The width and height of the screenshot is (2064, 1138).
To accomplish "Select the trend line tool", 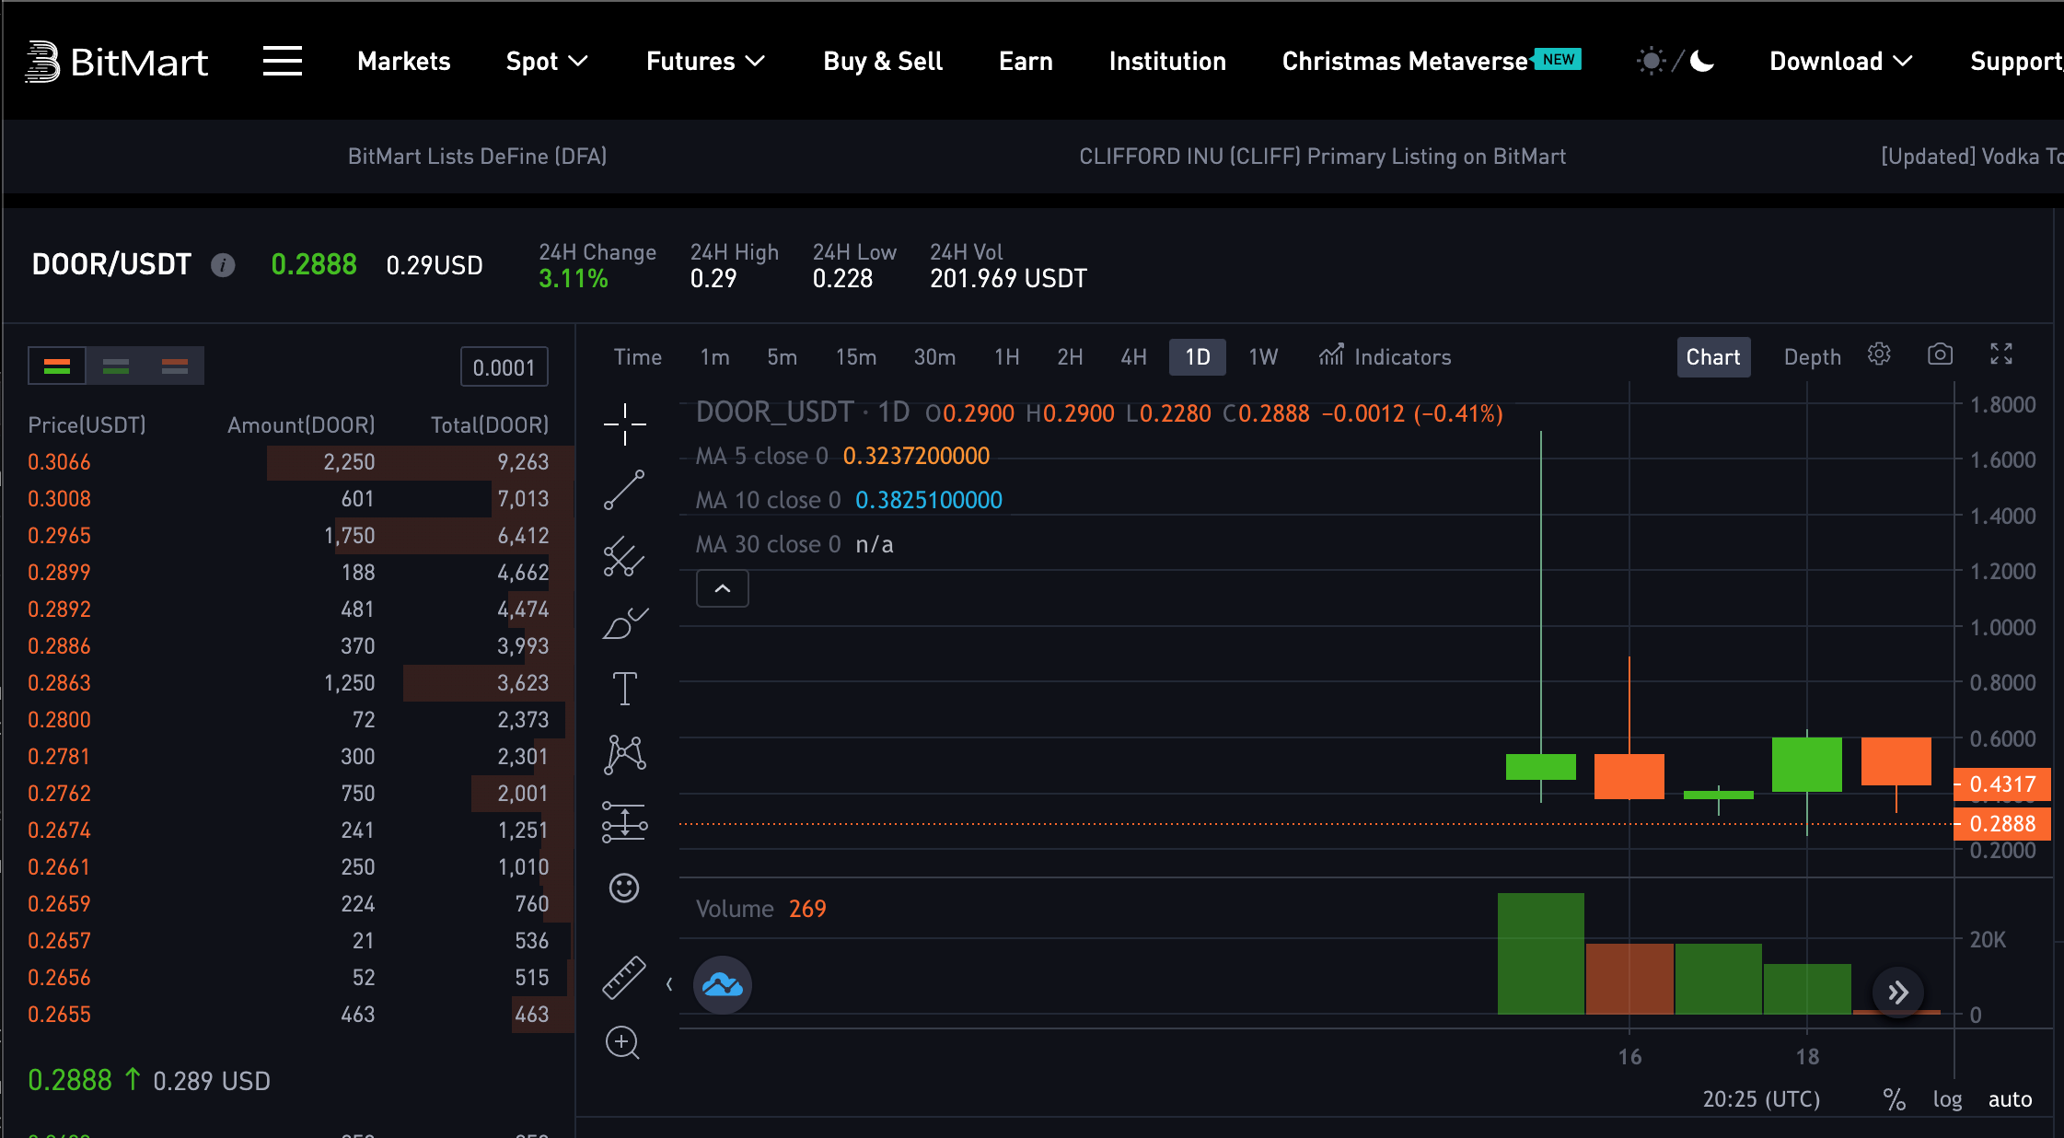I will 624,490.
